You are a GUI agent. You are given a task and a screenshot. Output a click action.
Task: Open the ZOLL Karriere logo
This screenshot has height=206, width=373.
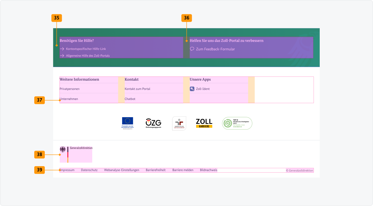[204, 123]
